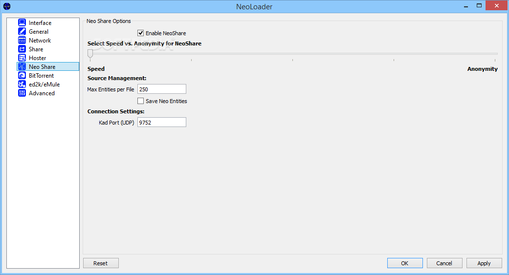
Task: Select the Neo Share category
Action: (48, 66)
